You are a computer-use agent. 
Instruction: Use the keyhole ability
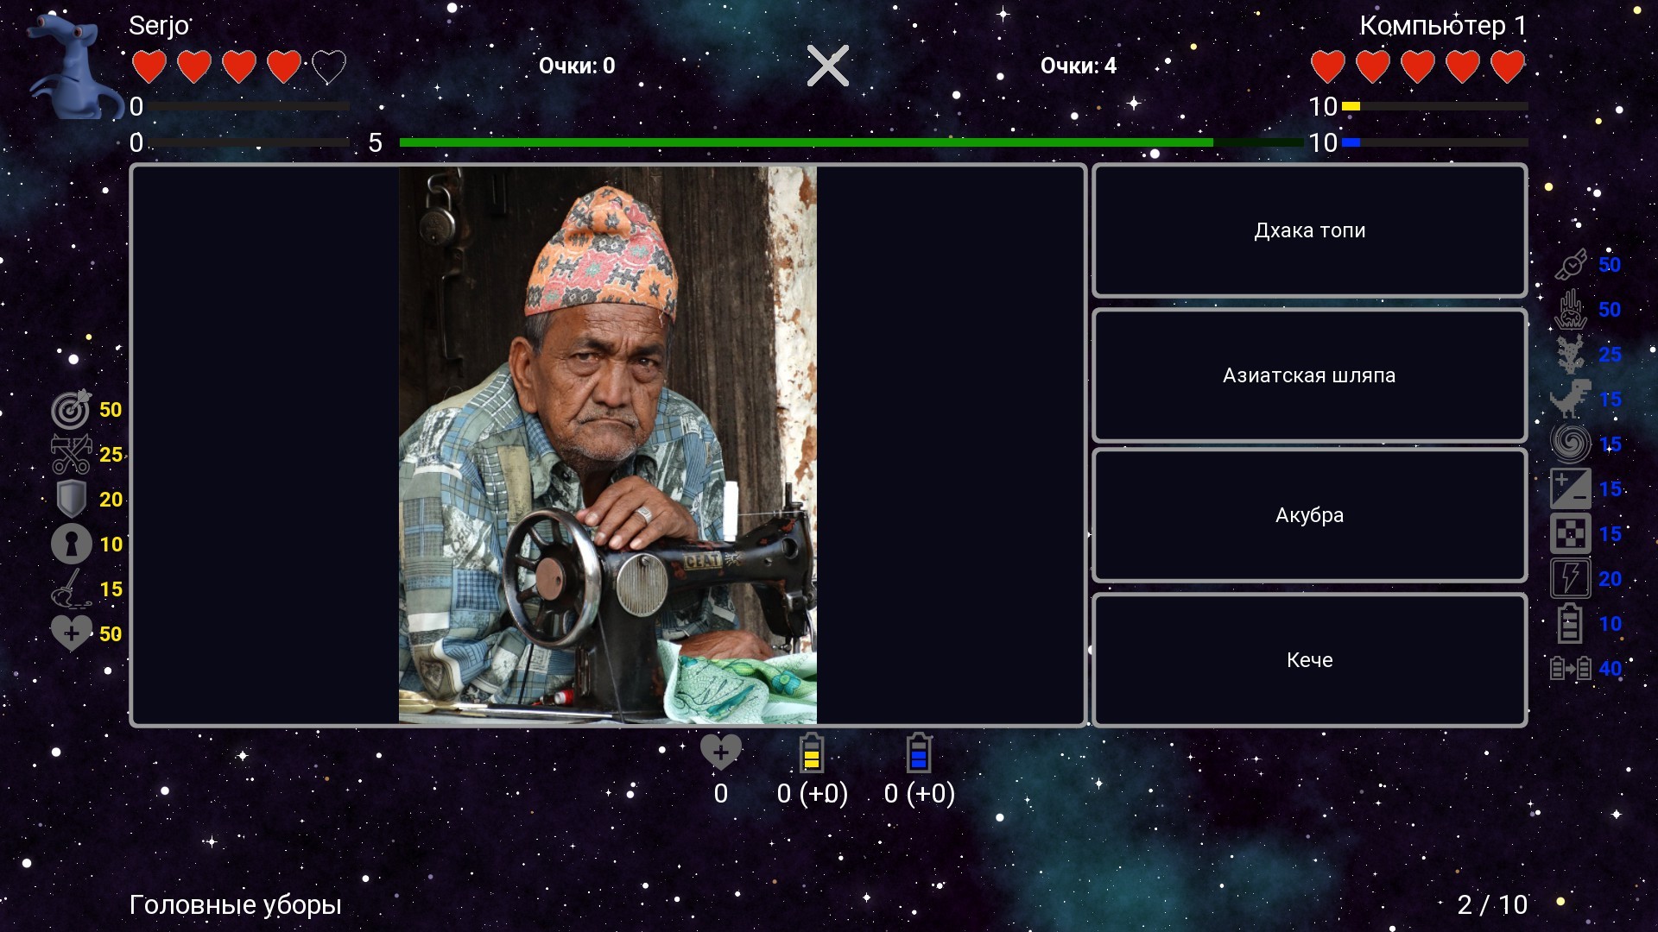(71, 545)
